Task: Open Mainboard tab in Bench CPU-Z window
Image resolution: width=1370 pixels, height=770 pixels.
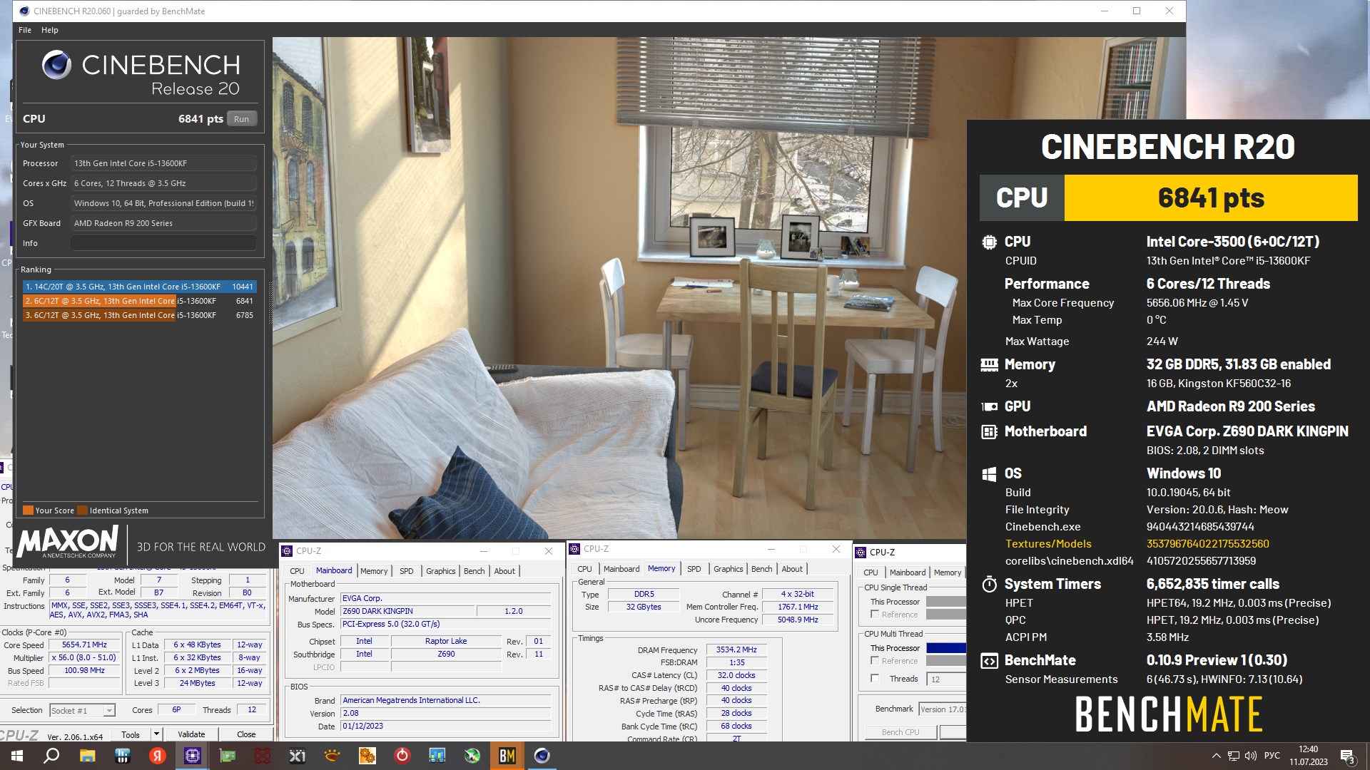Action: click(908, 573)
